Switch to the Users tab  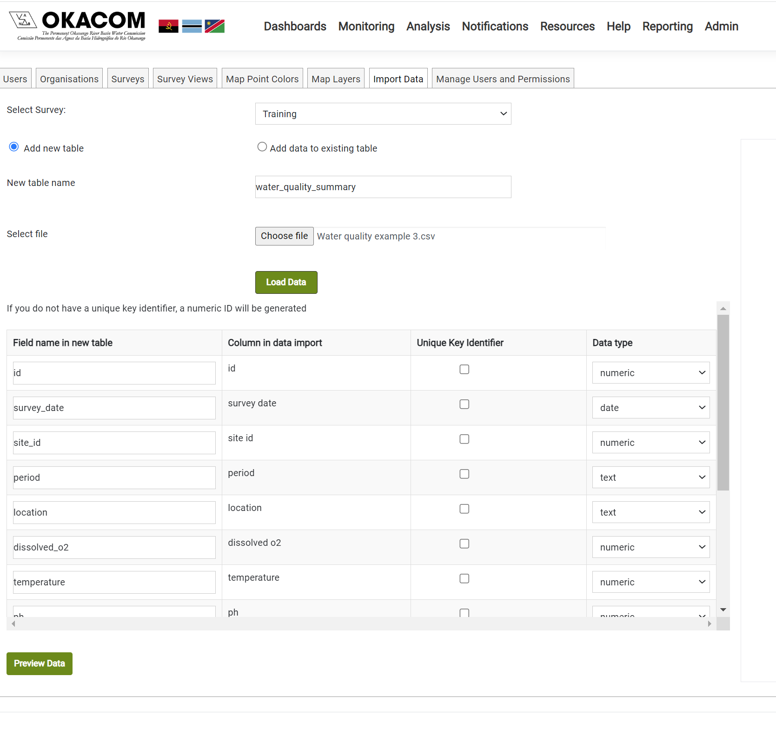(15, 79)
